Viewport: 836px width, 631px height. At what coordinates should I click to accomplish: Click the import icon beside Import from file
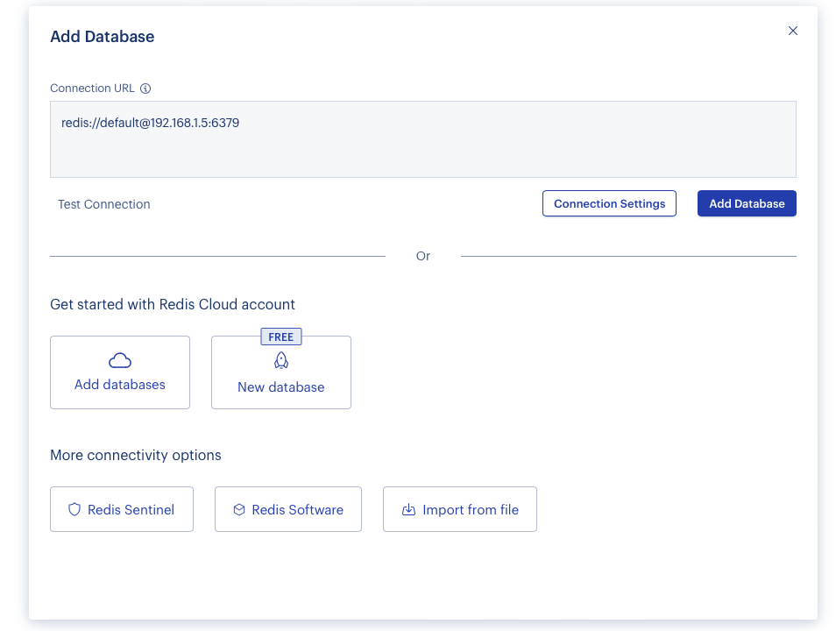click(408, 509)
